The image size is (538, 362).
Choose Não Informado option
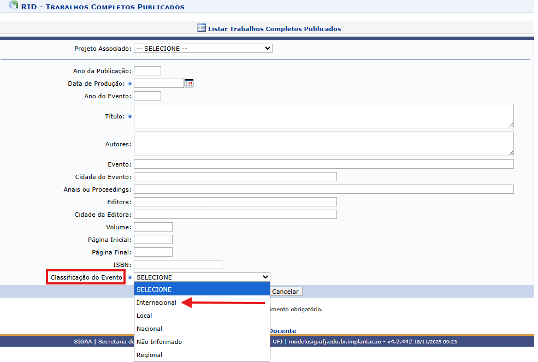click(202, 342)
